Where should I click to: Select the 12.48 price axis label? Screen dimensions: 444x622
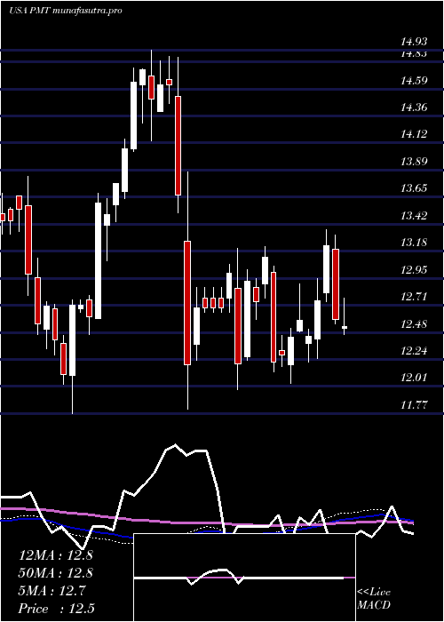coord(414,324)
